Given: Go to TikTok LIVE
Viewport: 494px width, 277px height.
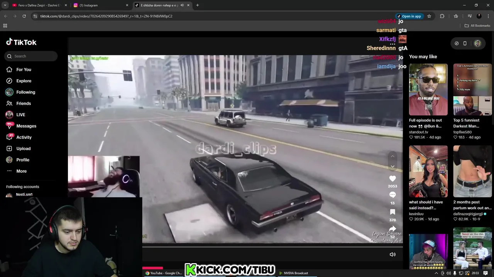Looking at the screenshot, I should click(15, 115).
